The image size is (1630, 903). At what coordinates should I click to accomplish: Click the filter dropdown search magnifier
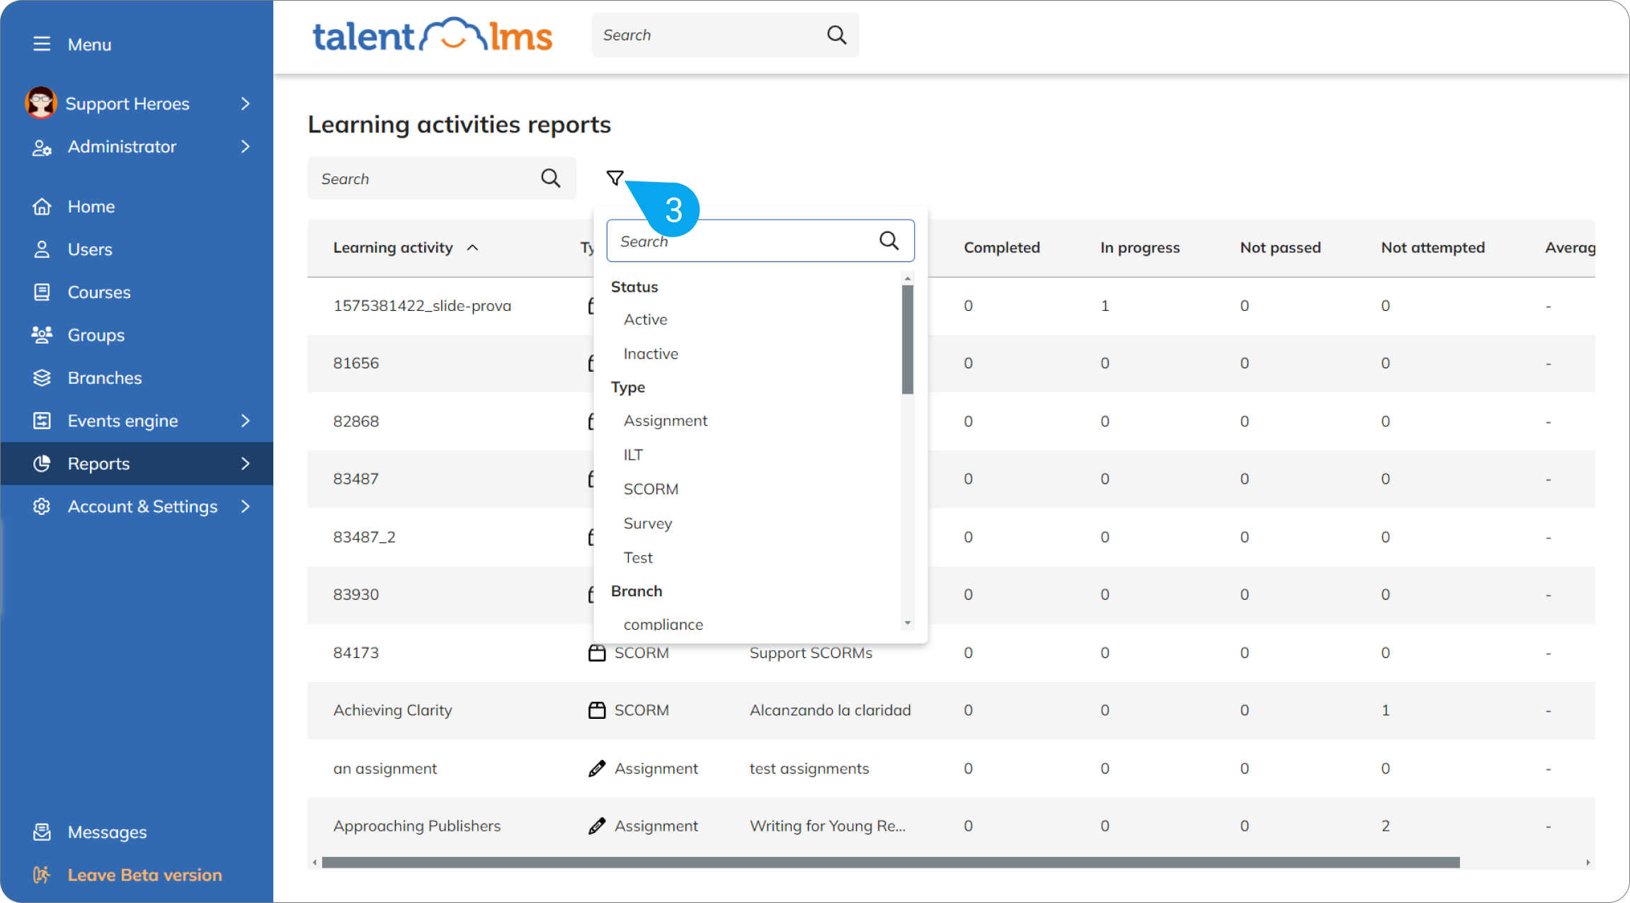(889, 241)
